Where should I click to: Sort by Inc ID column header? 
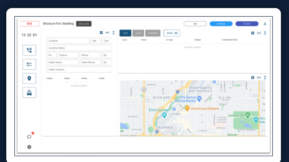pyautogui.click(x=125, y=40)
